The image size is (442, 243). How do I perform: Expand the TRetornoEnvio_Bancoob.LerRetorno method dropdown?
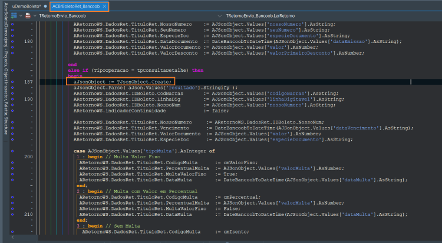pos(220,16)
